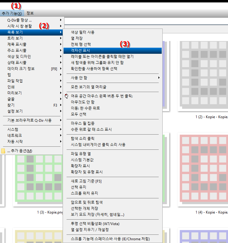Toggle 투명 선택 비활성화 (W7/Vista)
This screenshot has width=228, height=243.
(x=112, y=224)
